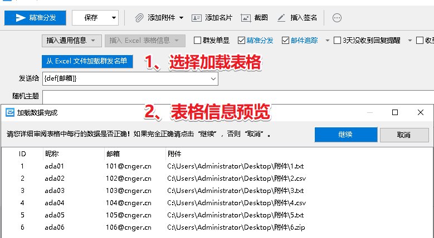This screenshot has height=238, width=434.
Task: Click the attachment path ending 5.txt
Action: 235,215
